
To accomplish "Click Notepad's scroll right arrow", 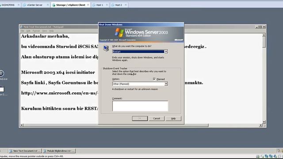I will [x=260, y=125].
